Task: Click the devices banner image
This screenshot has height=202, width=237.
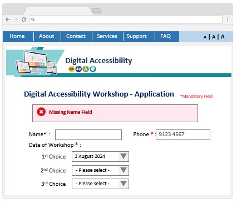Action: point(36,62)
